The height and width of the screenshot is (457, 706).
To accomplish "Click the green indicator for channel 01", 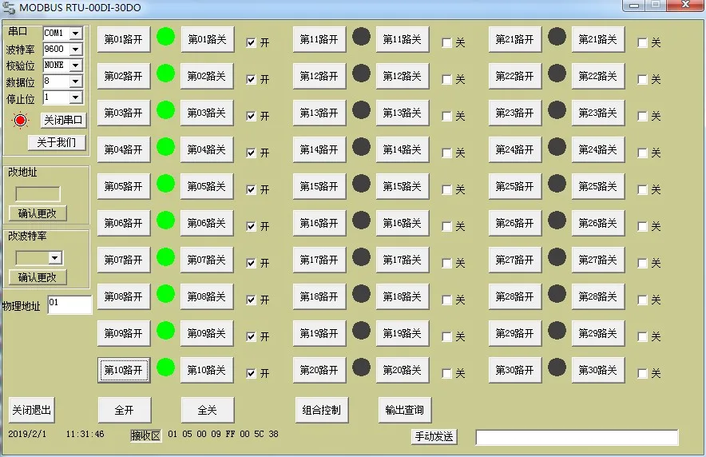I will click(165, 37).
